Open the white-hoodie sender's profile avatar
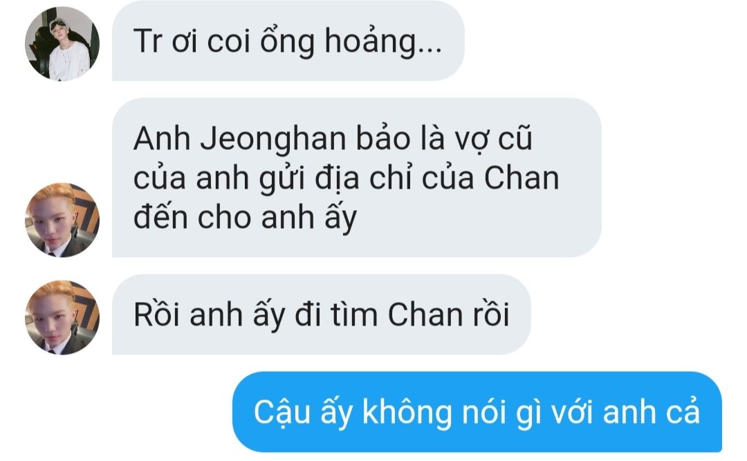This screenshot has height=461, width=747. (x=62, y=44)
